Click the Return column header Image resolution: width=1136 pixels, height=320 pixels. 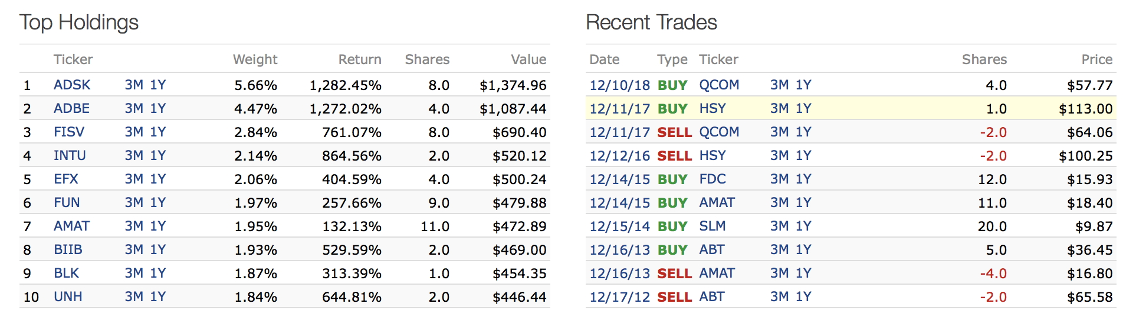[360, 59]
